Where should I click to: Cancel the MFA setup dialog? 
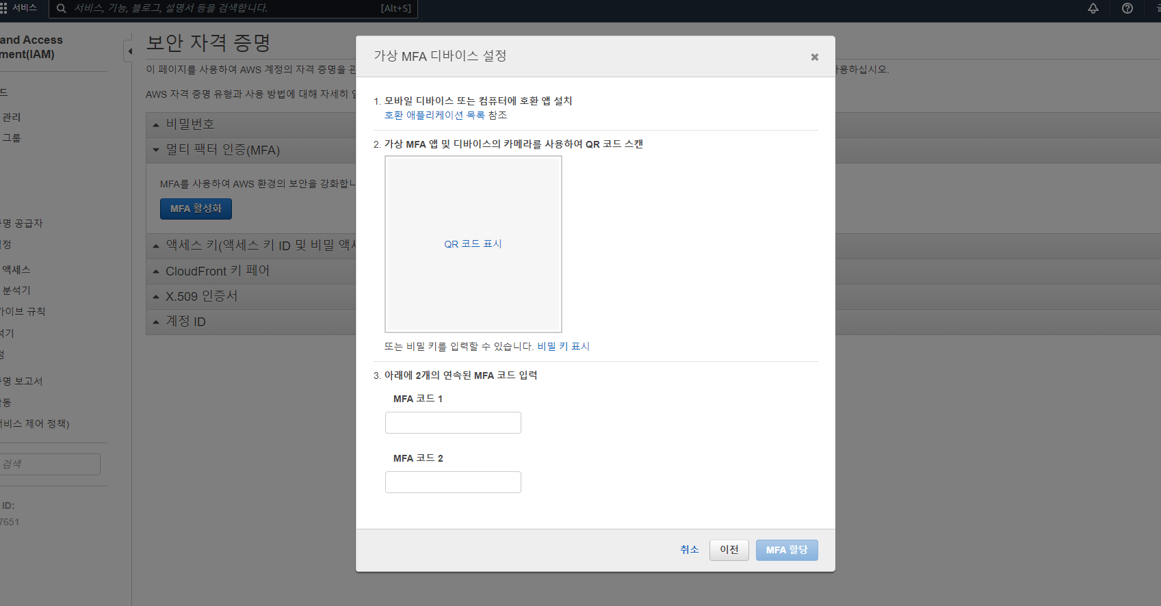690,549
